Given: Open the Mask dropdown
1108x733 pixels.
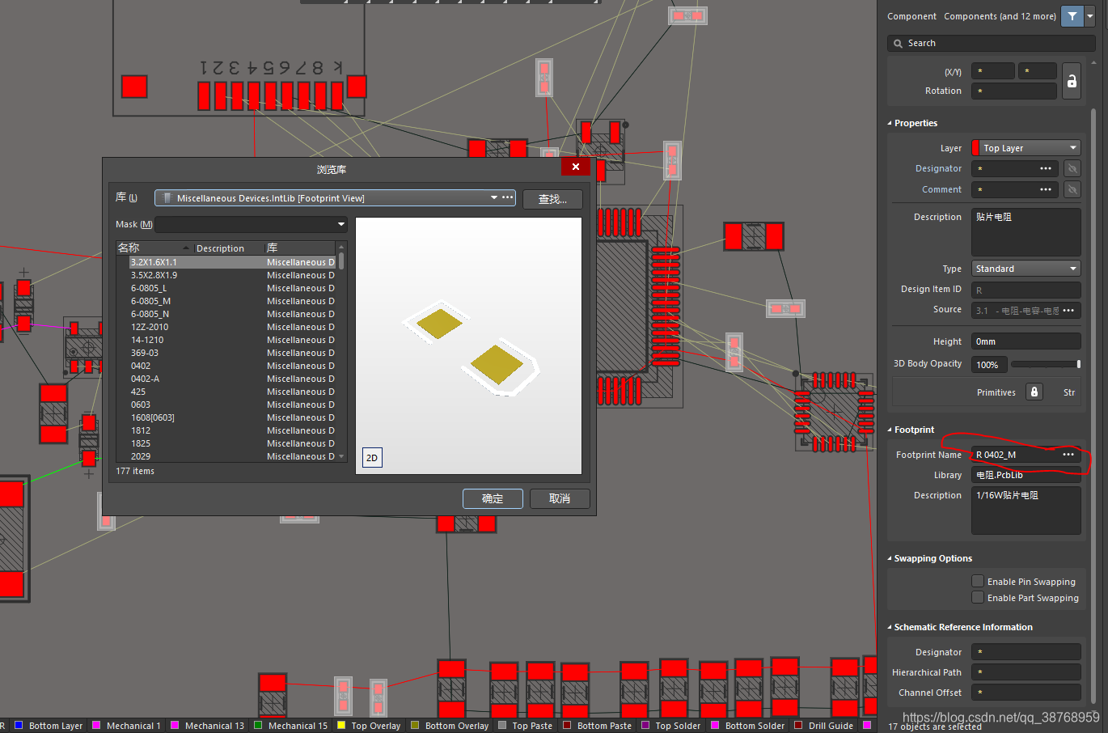Looking at the screenshot, I should 340,224.
